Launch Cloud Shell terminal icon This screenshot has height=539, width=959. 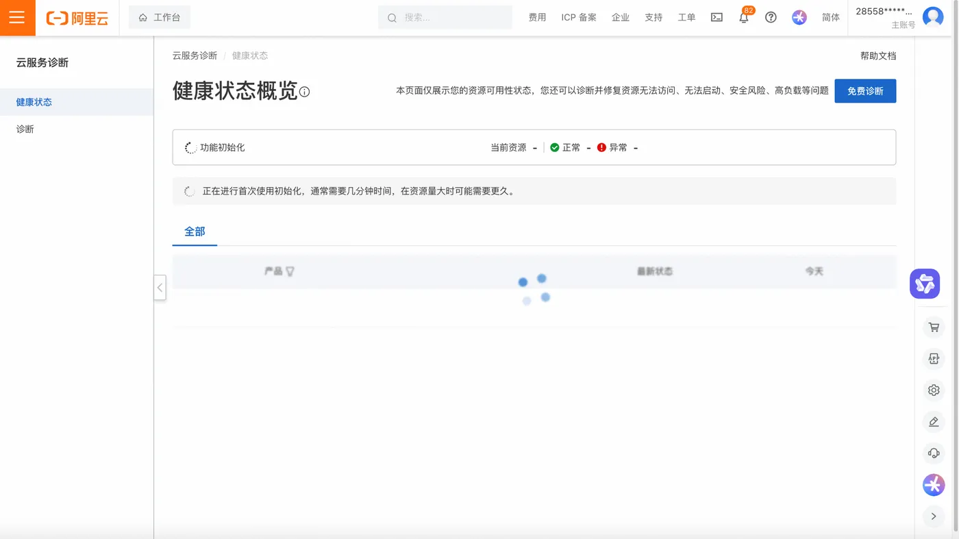tap(717, 18)
